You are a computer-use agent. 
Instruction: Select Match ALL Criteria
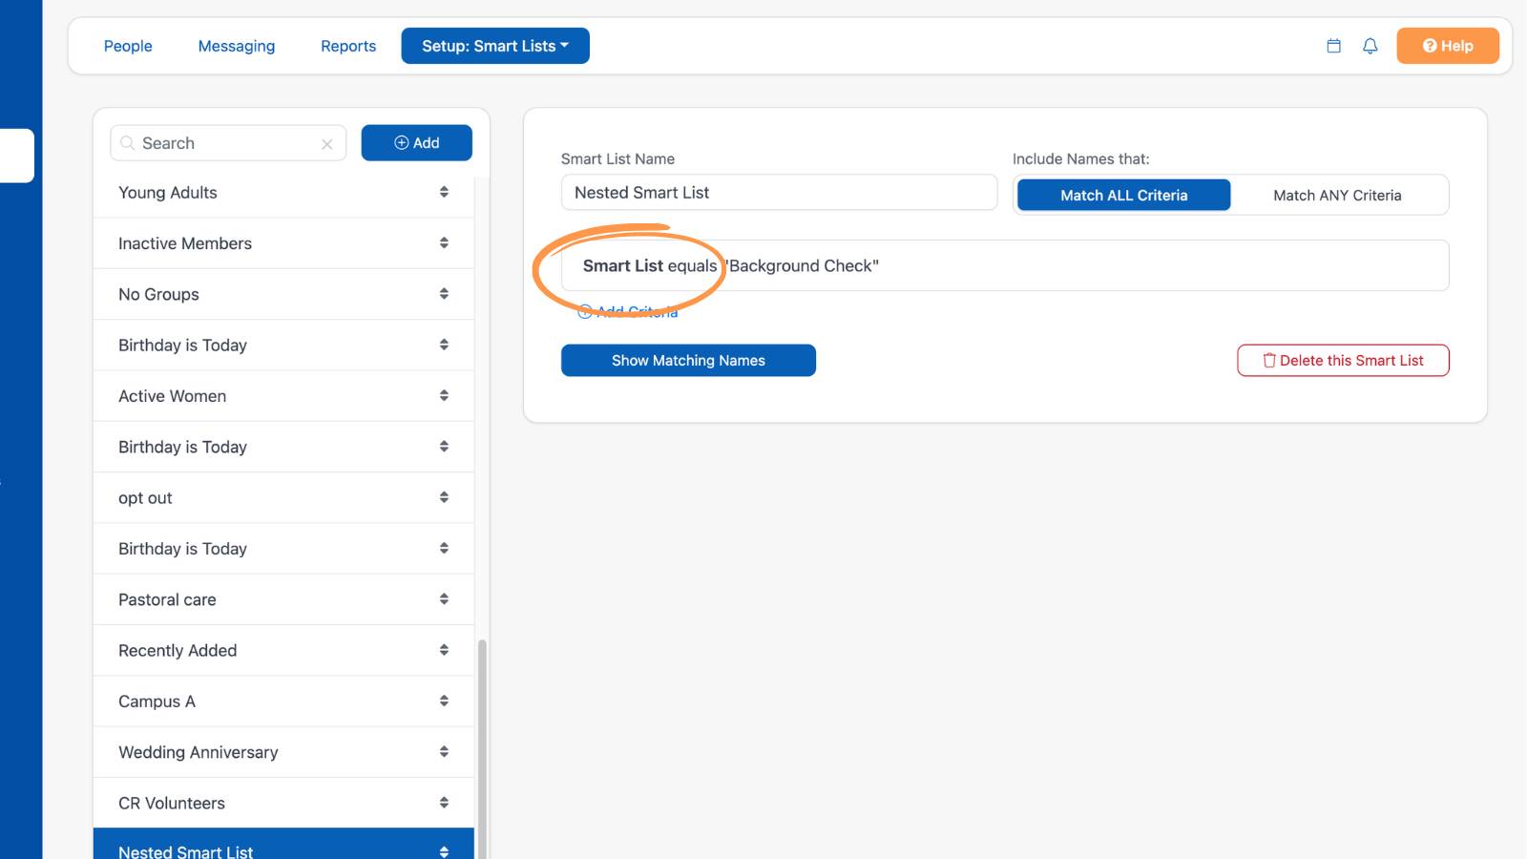[1124, 195]
